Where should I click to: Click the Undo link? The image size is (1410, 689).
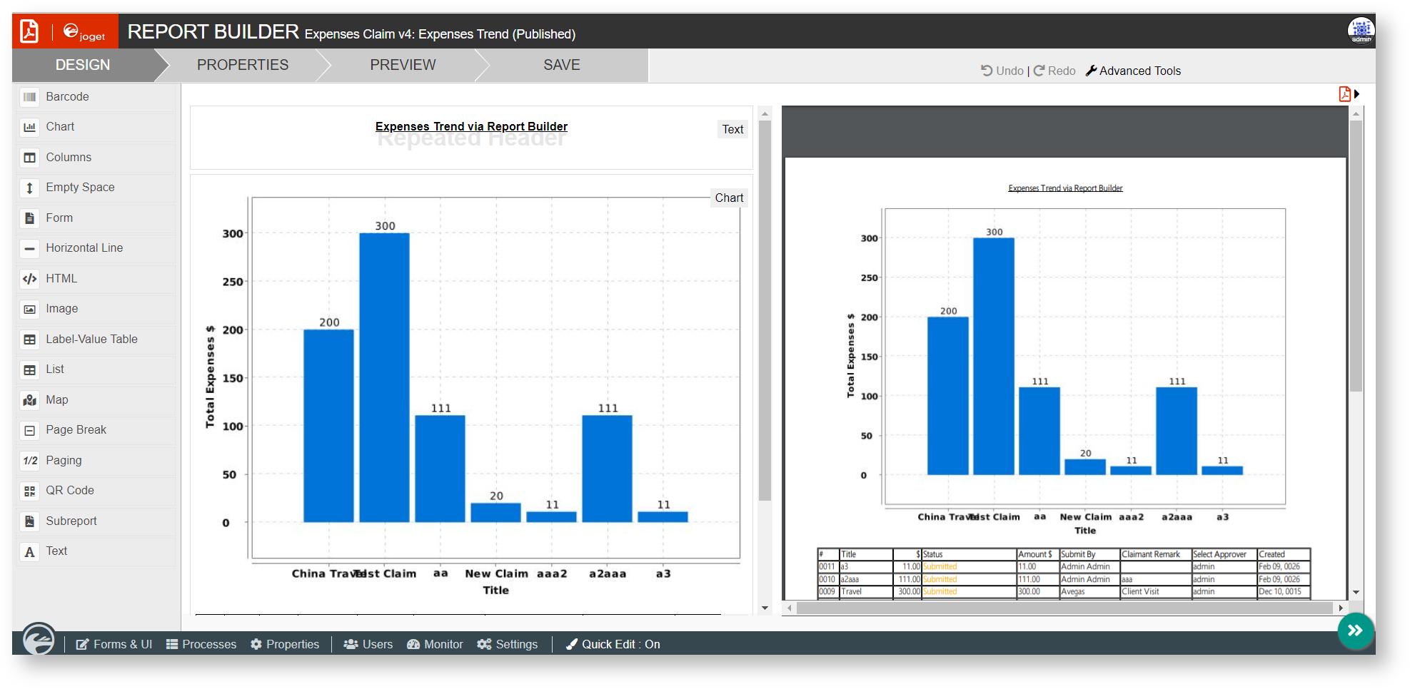pyautogui.click(x=1002, y=71)
